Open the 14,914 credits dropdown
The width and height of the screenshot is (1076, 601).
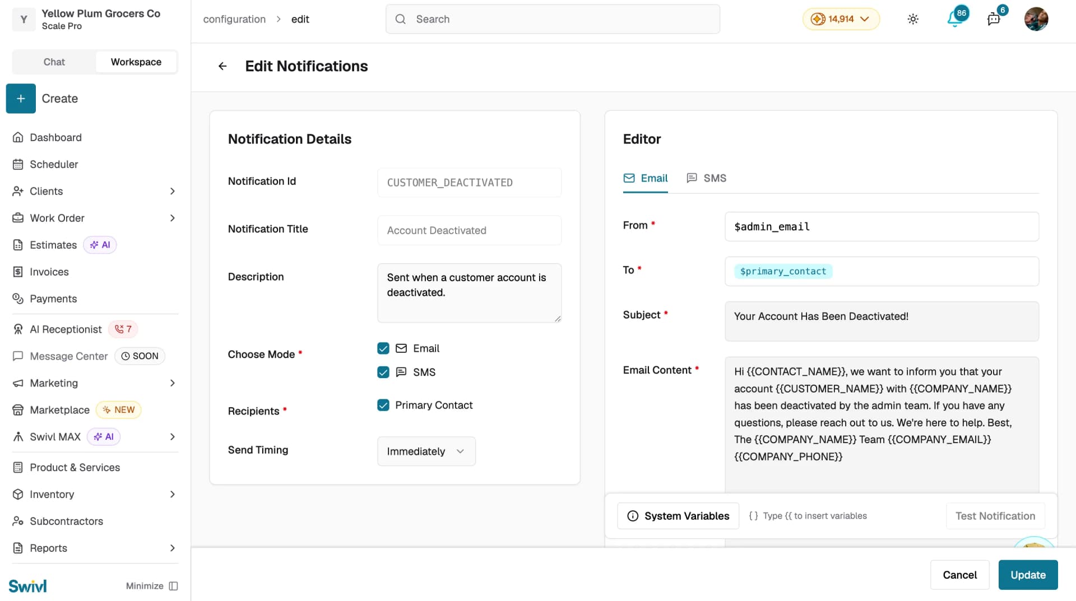841,19
